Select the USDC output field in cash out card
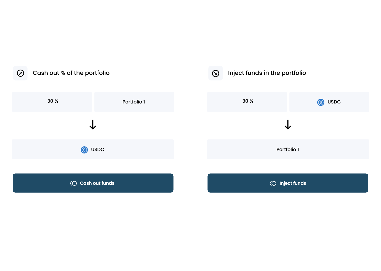The height and width of the screenshot is (271, 381). (x=93, y=149)
